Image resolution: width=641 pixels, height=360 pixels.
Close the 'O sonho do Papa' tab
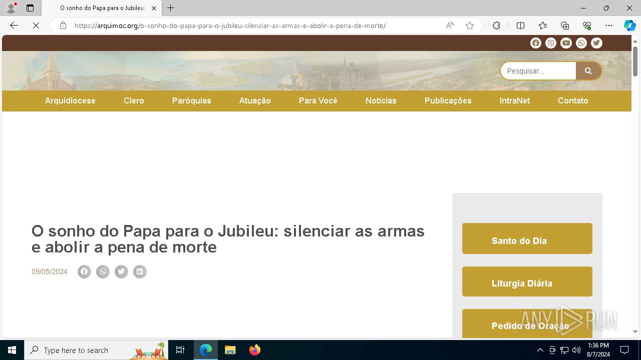tap(154, 8)
